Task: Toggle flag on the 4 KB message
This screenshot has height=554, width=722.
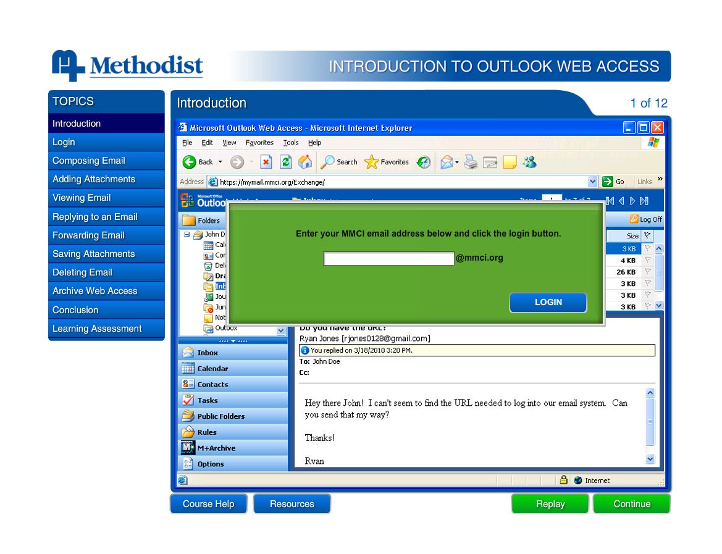Action: 648,260
